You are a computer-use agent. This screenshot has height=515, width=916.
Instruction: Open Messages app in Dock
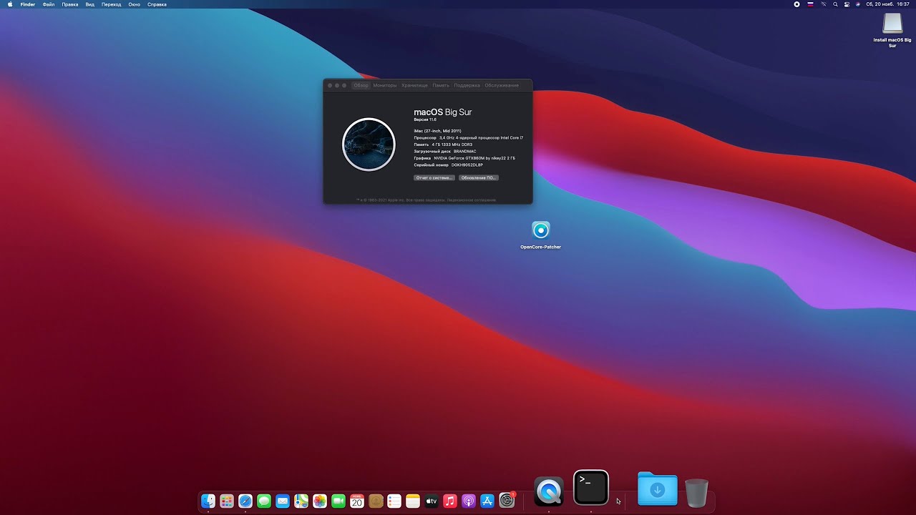pyautogui.click(x=264, y=501)
